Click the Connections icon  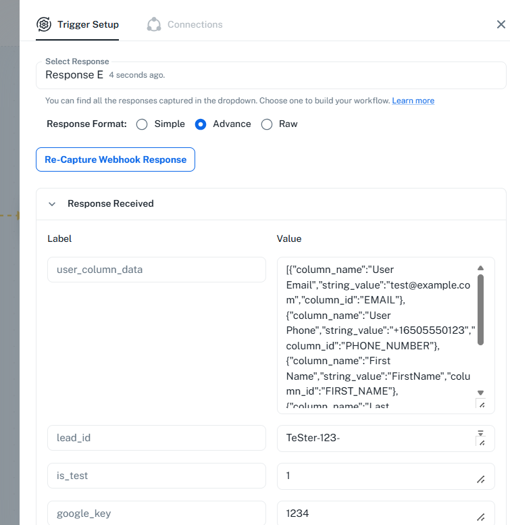coord(154,25)
